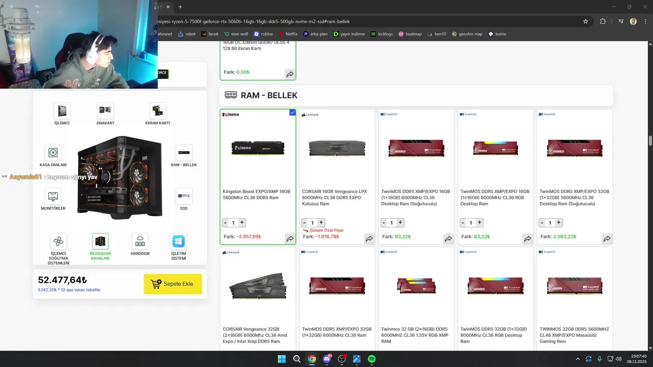Viewport: 653px width, 367px height.
Task: Click the PC case preview image
Action: click(120, 178)
